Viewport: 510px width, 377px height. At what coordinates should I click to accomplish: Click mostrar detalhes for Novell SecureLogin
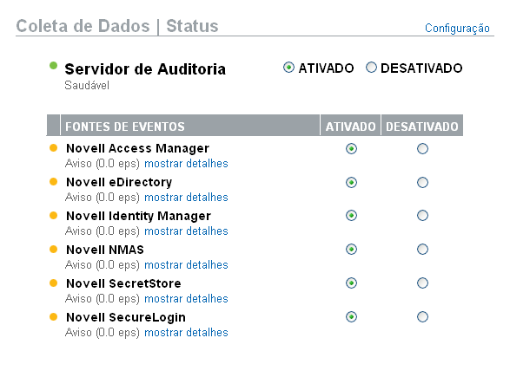point(186,333)
